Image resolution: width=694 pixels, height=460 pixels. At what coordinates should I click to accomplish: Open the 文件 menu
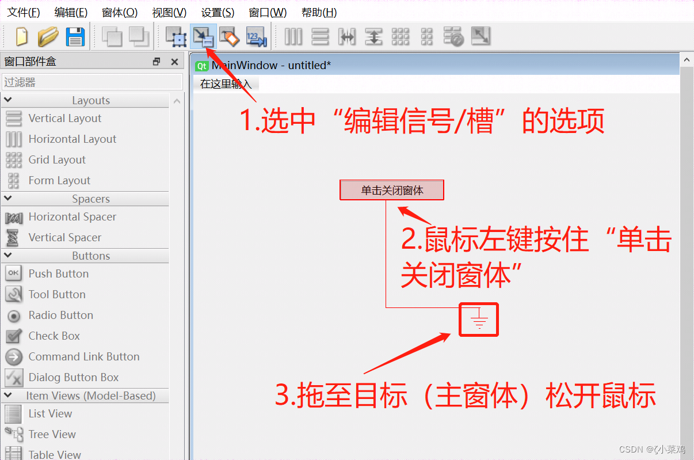pyautogui.click(x=23, y=12)
